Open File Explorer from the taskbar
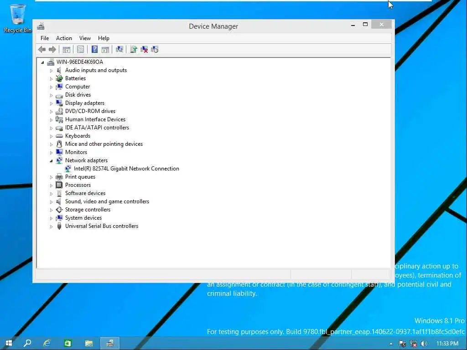This screenshot has width=467, height=350. tap(89, 343)
